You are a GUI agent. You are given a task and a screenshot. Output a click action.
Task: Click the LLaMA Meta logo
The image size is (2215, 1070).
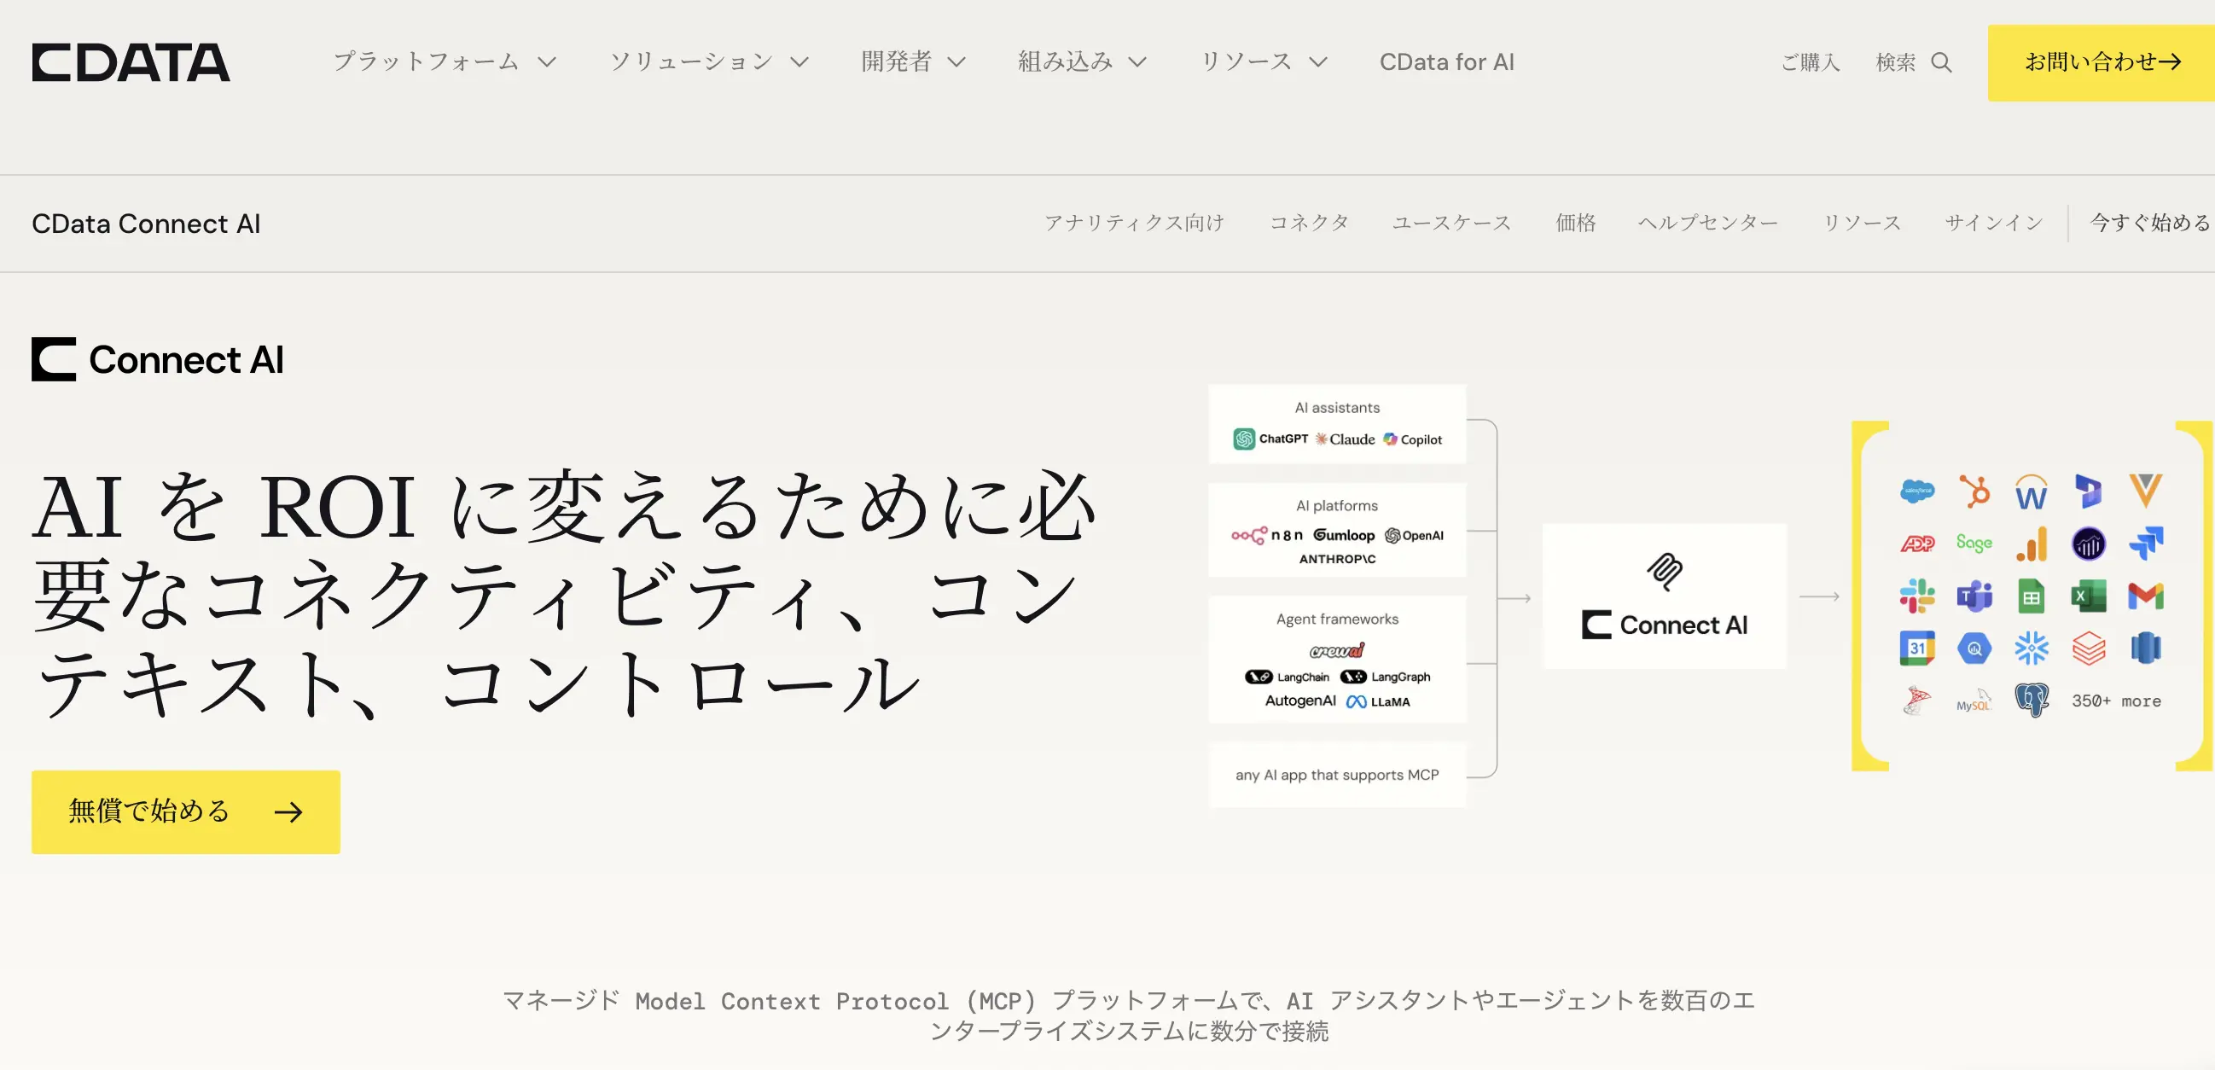tap(1377, 702)
